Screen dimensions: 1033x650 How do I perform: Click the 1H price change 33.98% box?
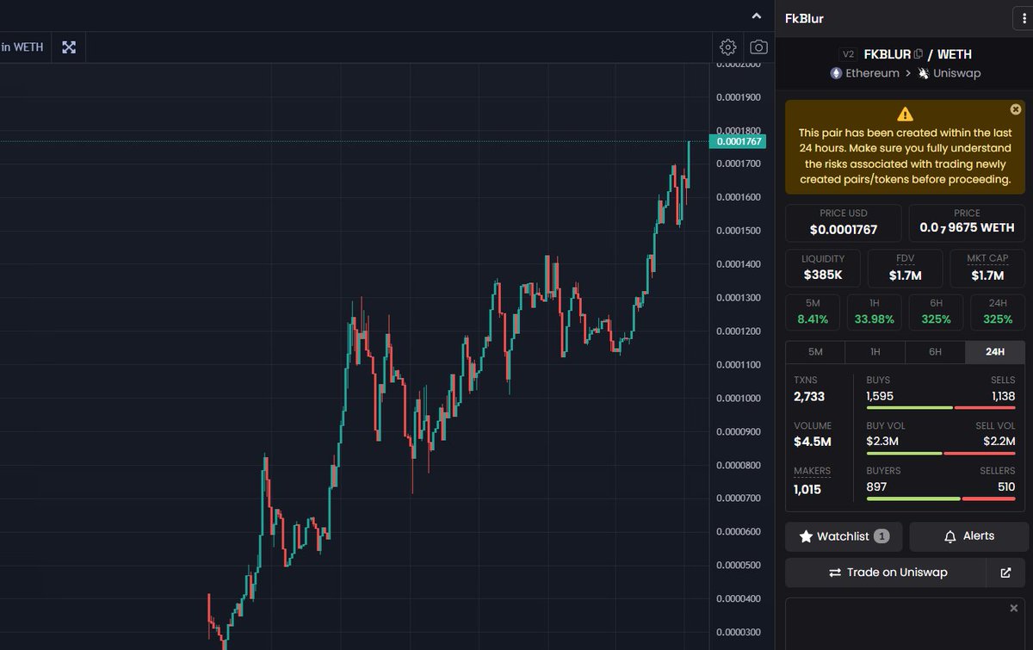tap(875, 313)
